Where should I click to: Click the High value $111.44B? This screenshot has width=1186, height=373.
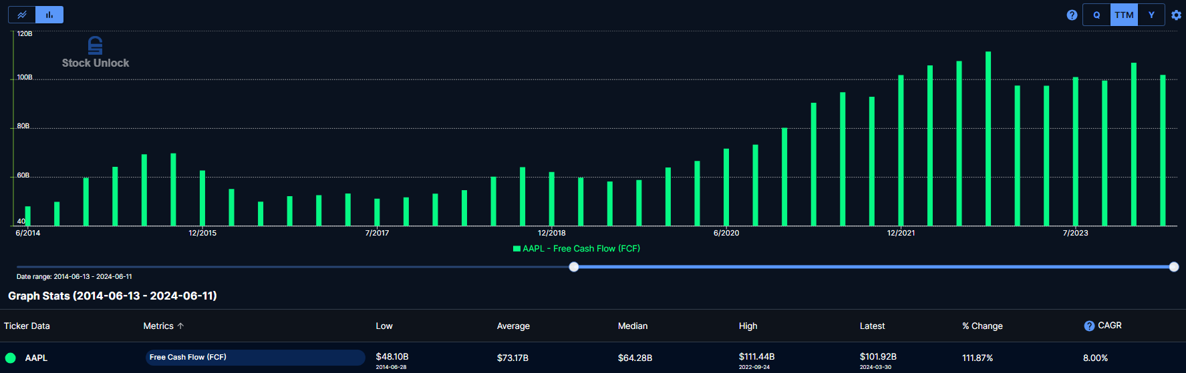756,357
